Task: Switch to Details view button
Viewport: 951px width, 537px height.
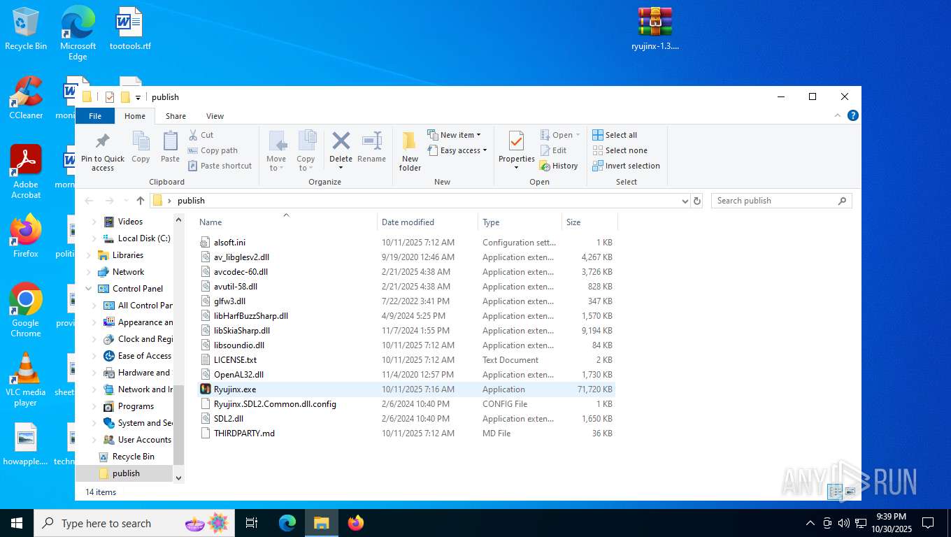Action: [x=835, y=492]
